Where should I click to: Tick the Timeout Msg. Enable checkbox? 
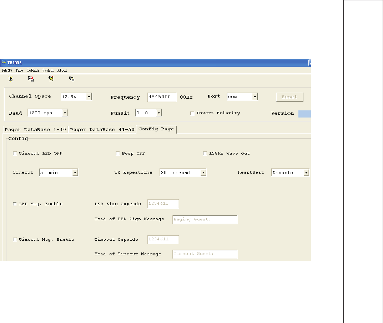(x=15, y=240)
